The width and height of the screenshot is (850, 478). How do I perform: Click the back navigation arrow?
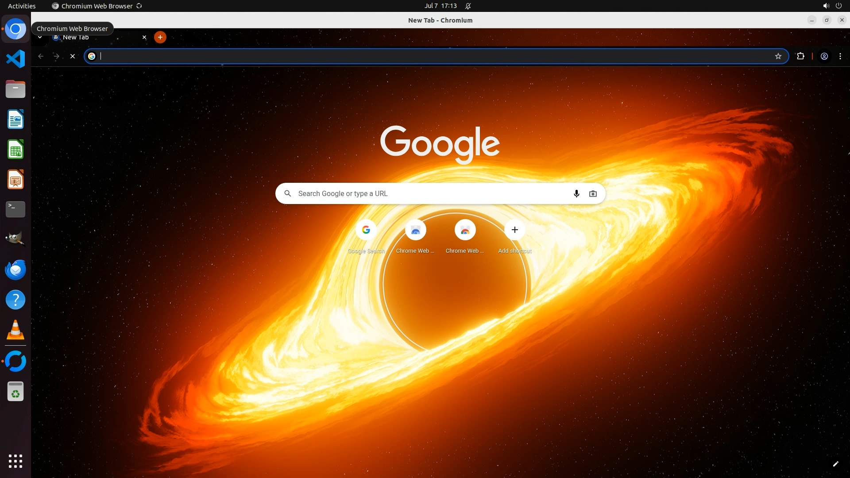coord(41,56)
